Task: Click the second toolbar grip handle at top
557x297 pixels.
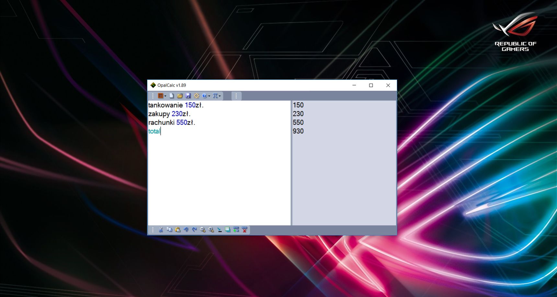Action: (236, 96)
